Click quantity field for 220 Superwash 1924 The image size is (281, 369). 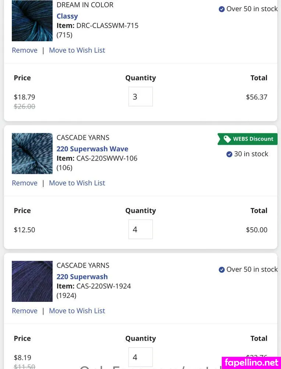pyautogui.click(x=140, y=357)
